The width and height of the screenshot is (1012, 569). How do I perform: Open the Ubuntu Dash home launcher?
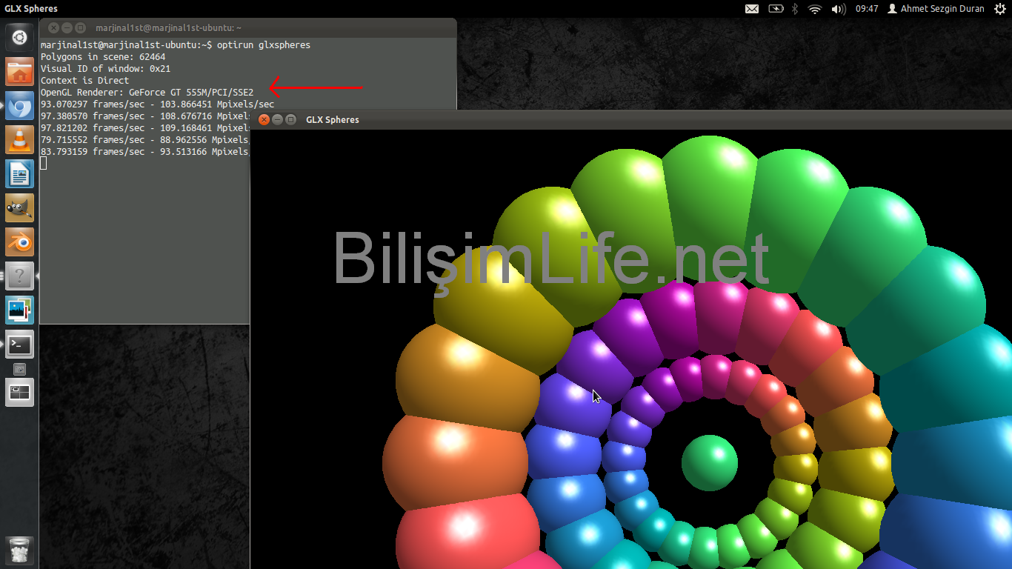[x=19, y=37]
